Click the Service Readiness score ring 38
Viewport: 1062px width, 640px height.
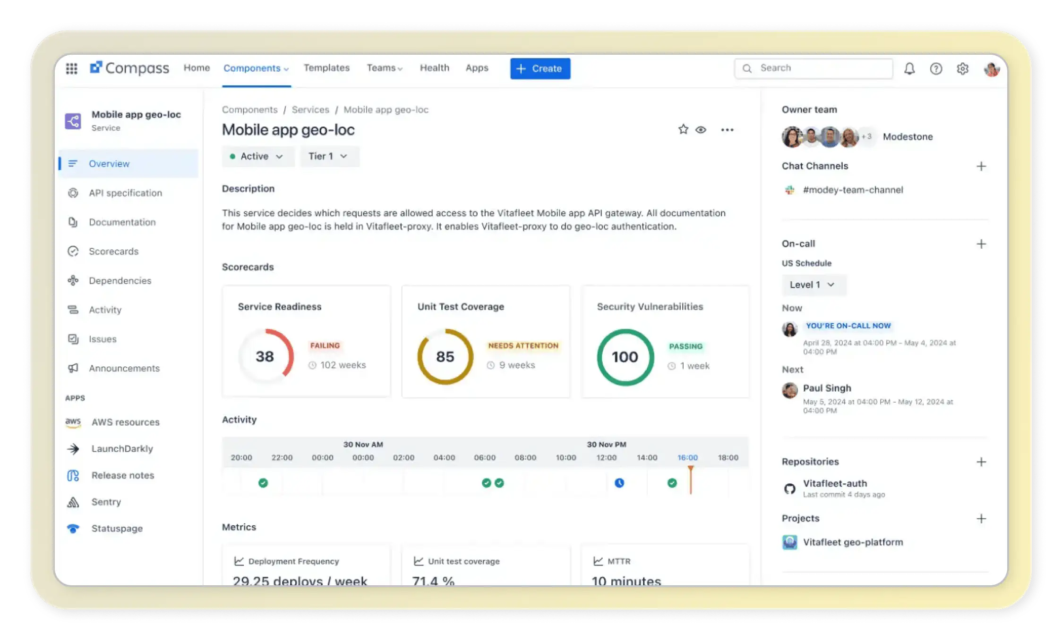266,356
